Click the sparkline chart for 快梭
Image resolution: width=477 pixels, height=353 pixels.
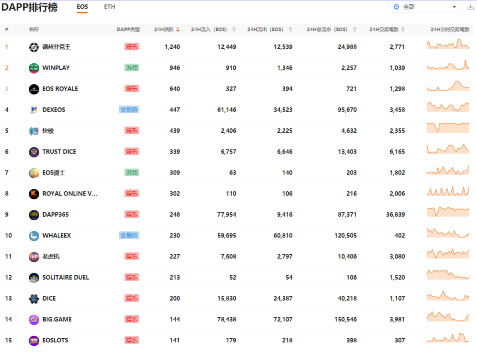click(x=448, y=128)
